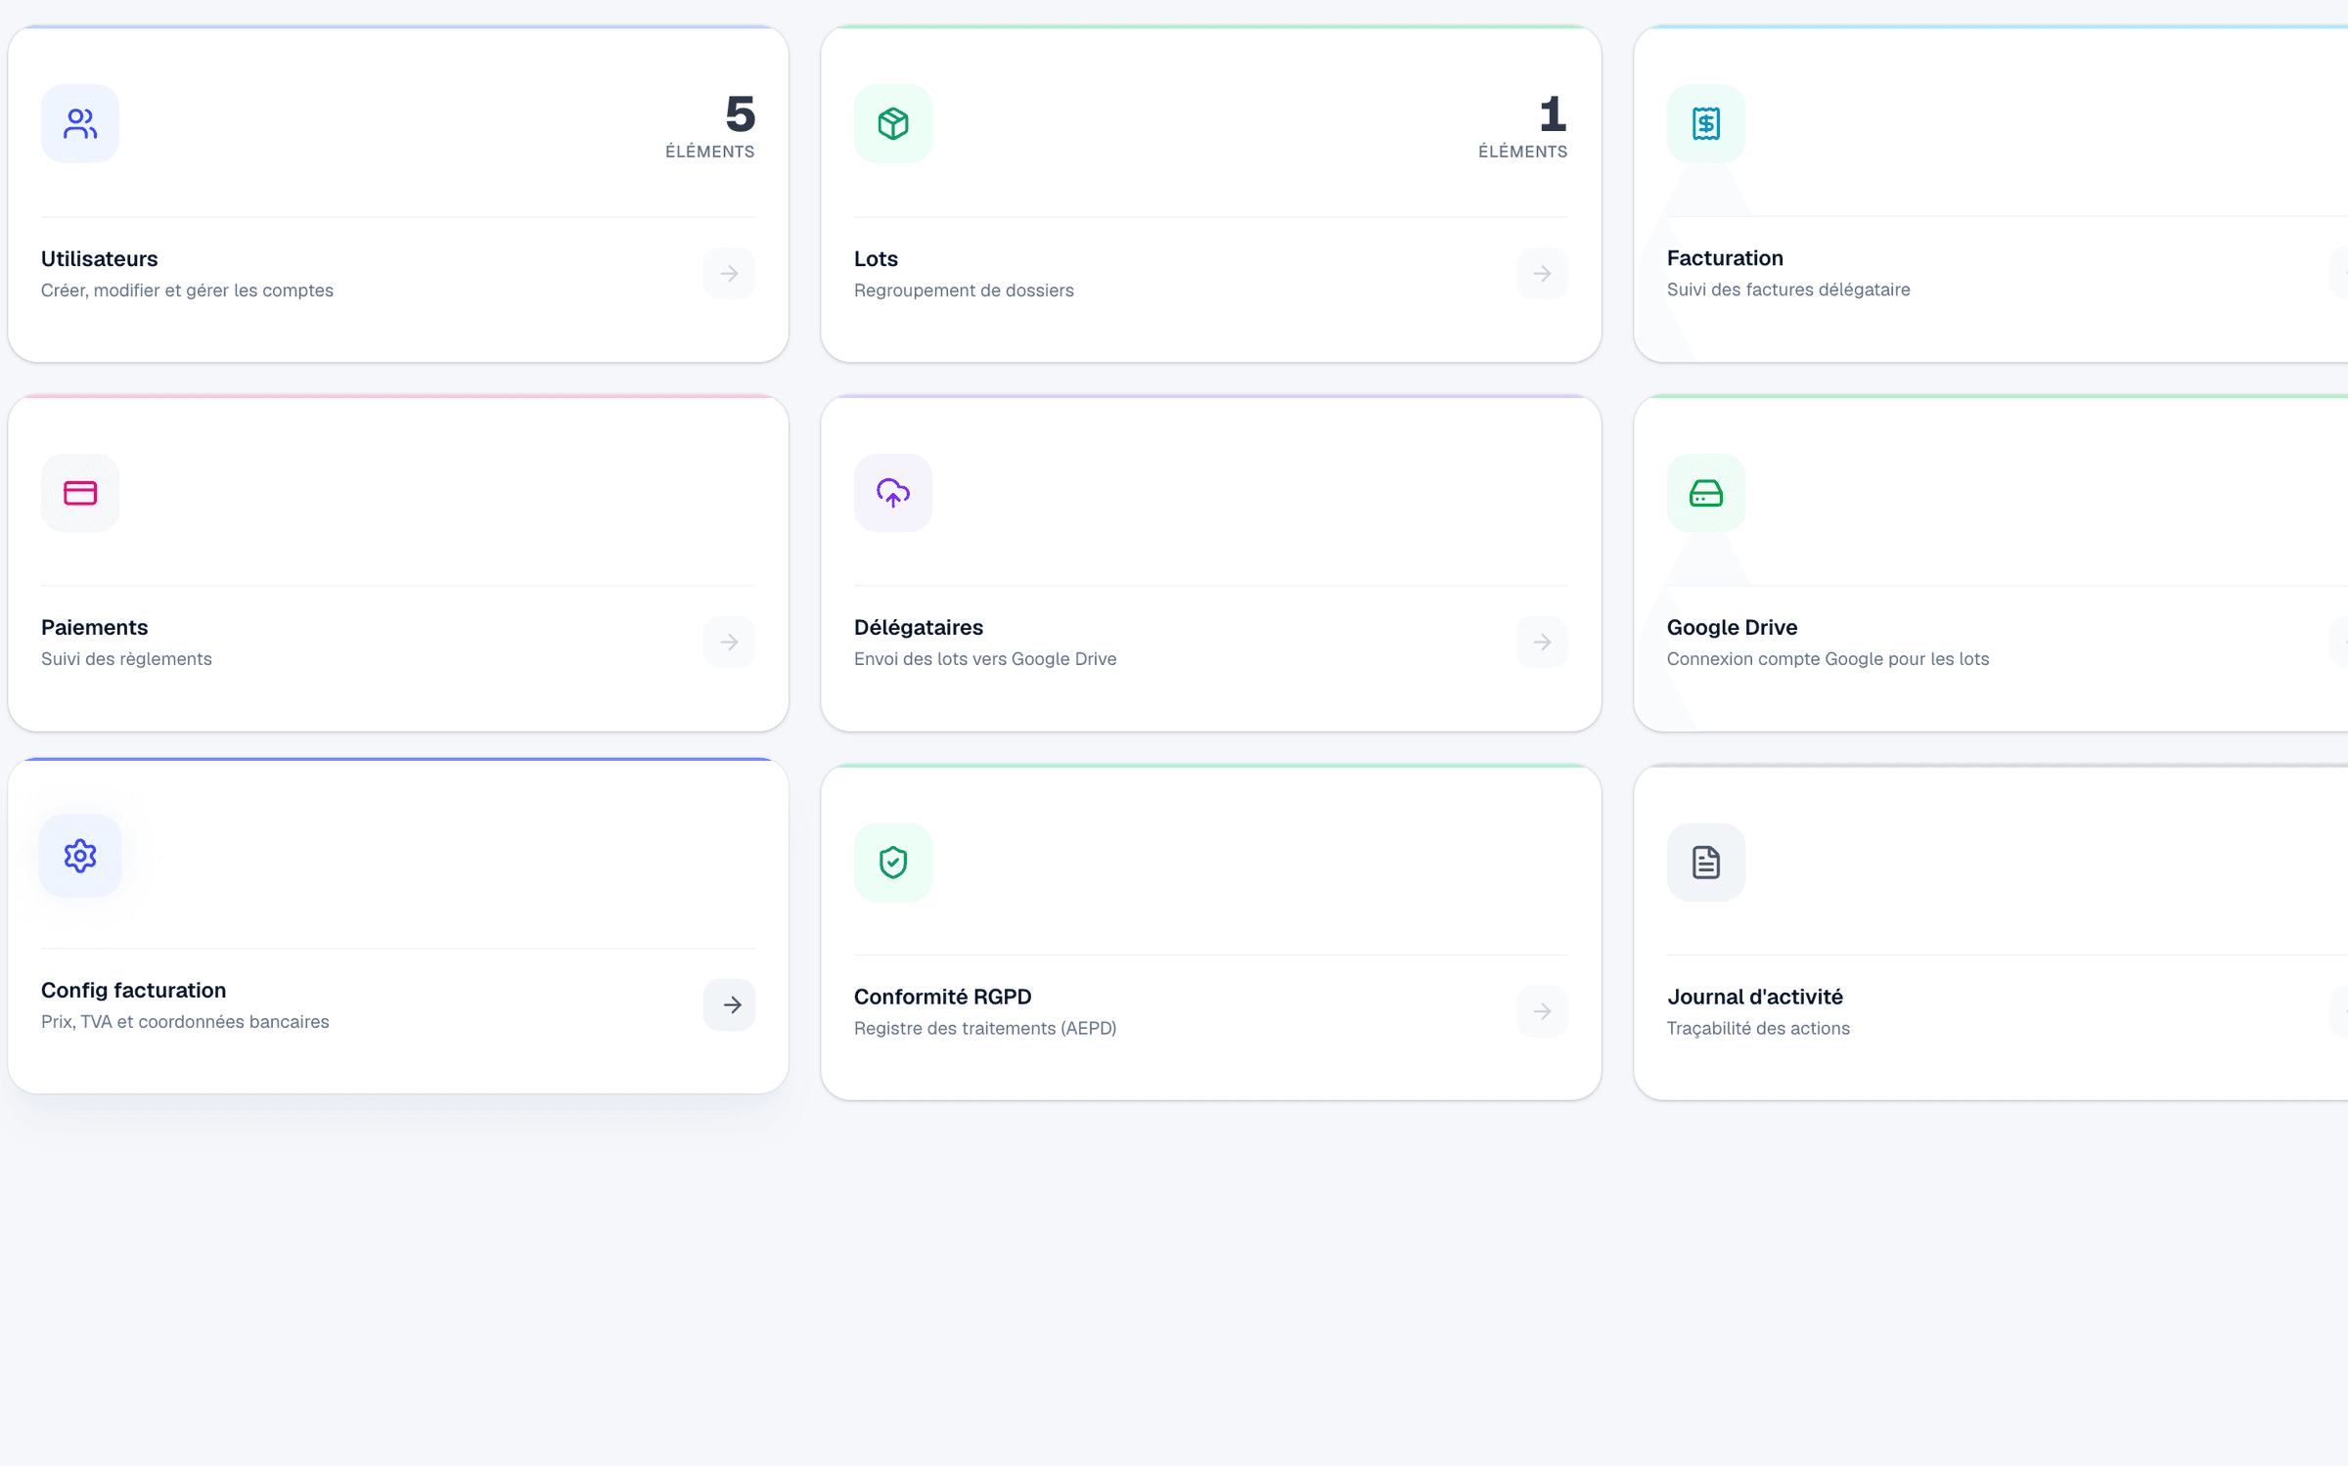Image resolution: width=2348 pixels, height=1466 pixels.
Task: Click the Délégataires cloud upload icon
Action: pos(893,493)
